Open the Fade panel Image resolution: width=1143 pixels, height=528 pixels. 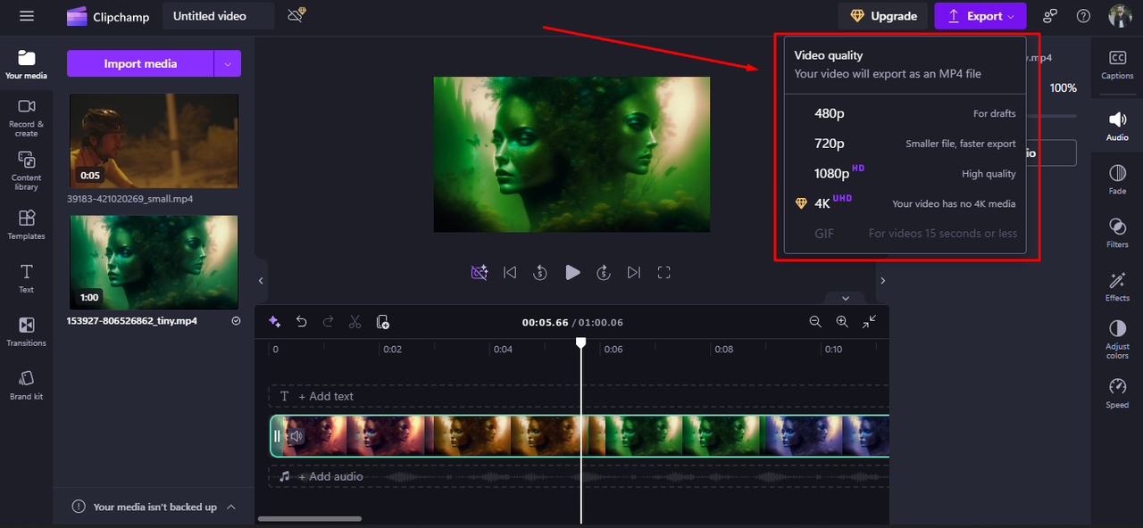coord(1117,179)
